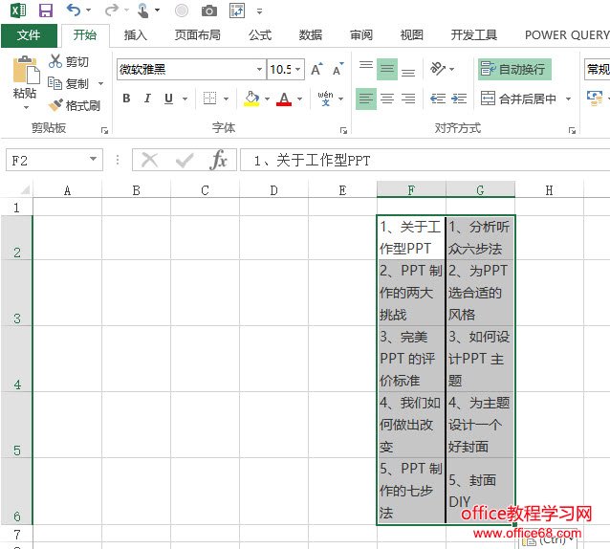610x549 pixels.
Task: Open the font name dropdown
Action: [x=259, y=70]
